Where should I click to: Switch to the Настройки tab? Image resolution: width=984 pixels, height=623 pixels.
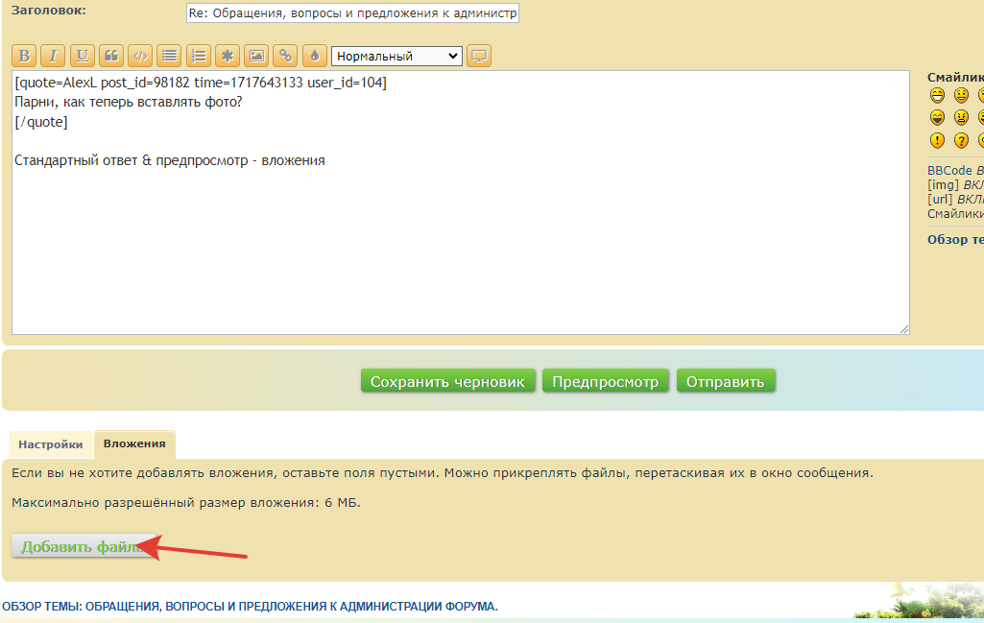51,444
